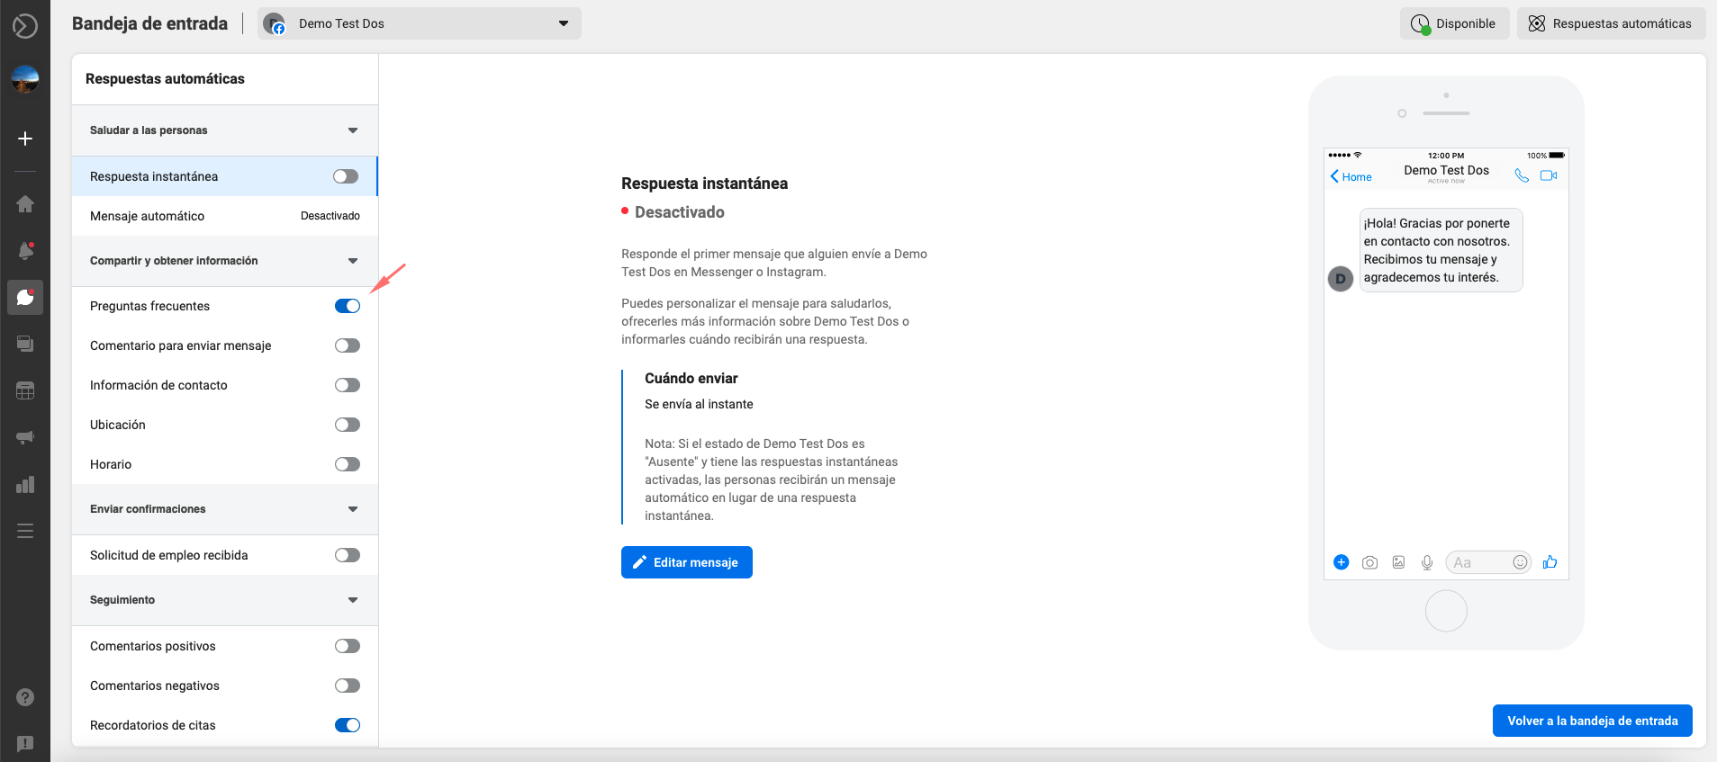Image resolution: width=1717 pixels, height=762 pixels.
Task: Click the emoji smiley icon in preview
Action: tap(1520, 562)
